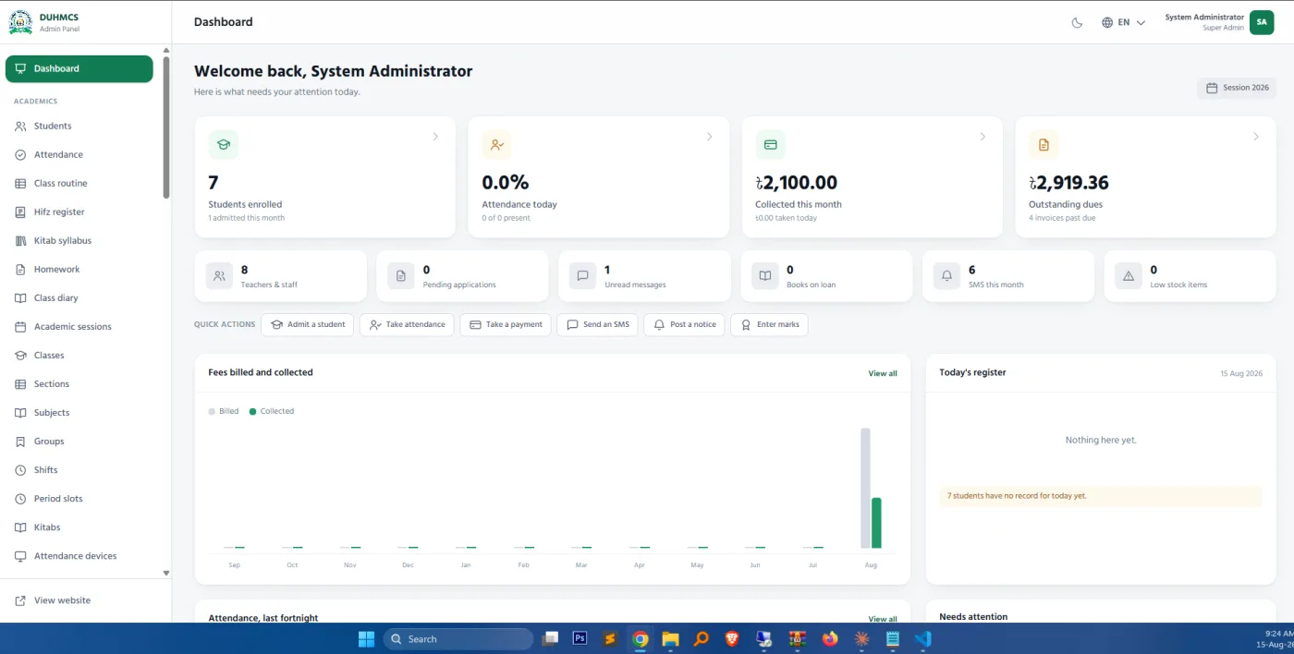The image size is (1294, 654).
Task: Click the Unread messages icon
Action: click(582, 275)
